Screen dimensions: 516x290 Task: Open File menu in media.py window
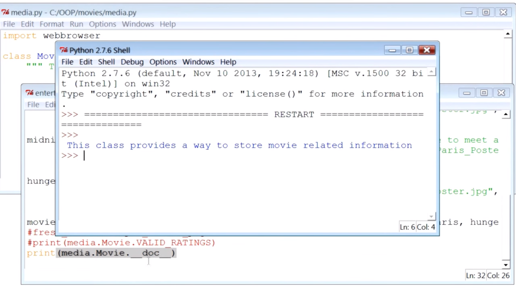click(9, 24)
